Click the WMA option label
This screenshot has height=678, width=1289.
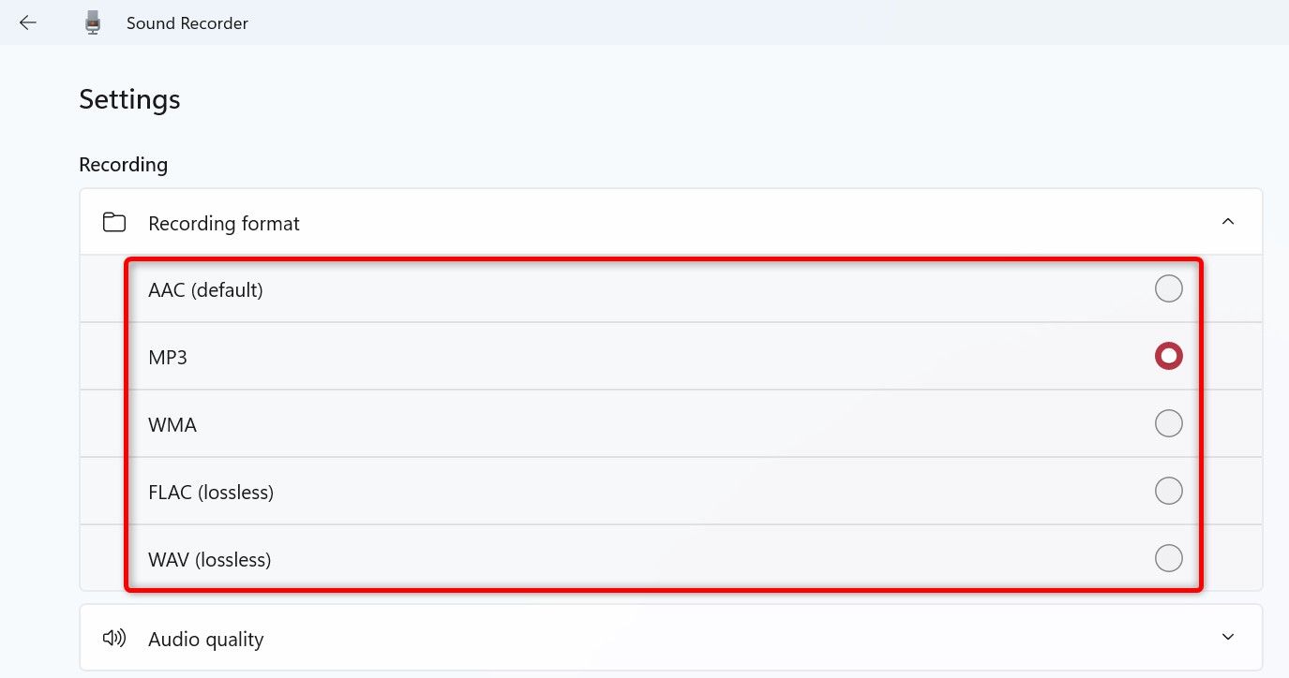(x=172, y=425)
